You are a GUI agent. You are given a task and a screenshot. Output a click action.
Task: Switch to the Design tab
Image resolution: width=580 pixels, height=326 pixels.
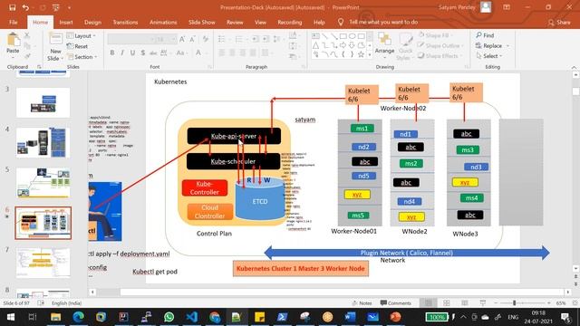[92, 22]
